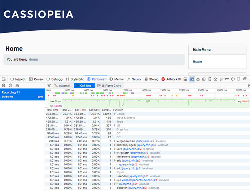Click the import recording icon
This screenshot has height=192, width=250.
17,86
